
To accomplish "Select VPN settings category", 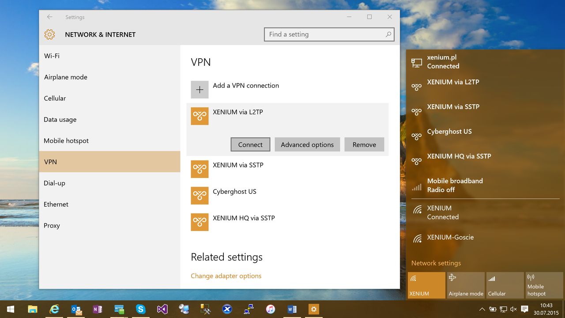I will click(109, 162).
